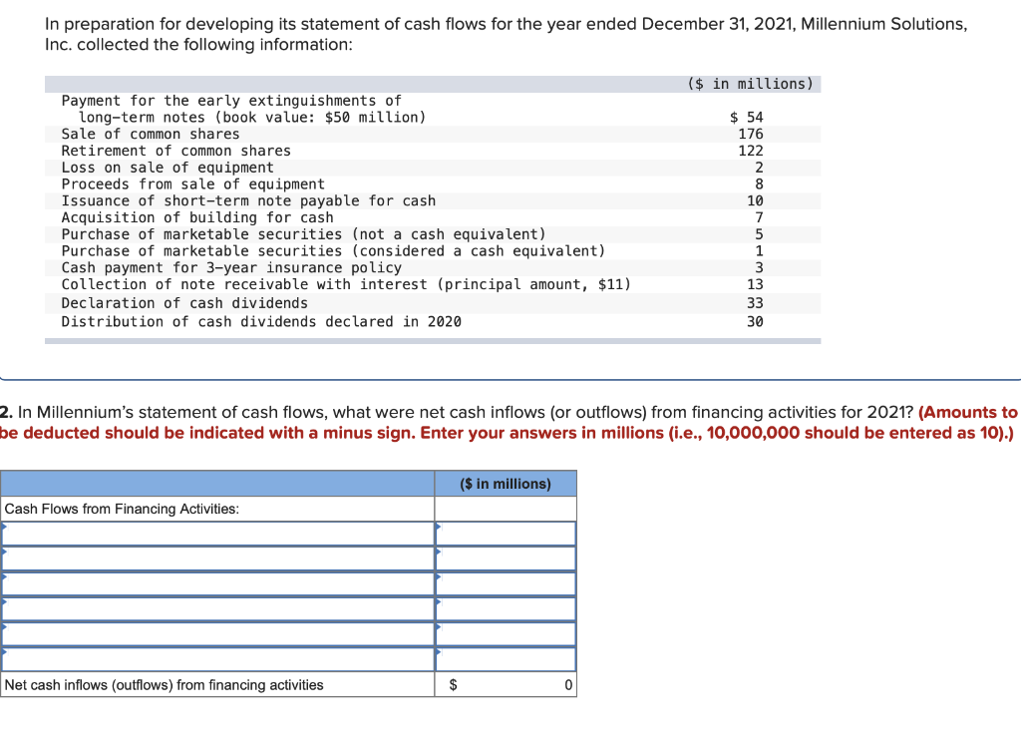Click the 'Net cash inflows (outflows) from financing activities' label

point(165,685)
